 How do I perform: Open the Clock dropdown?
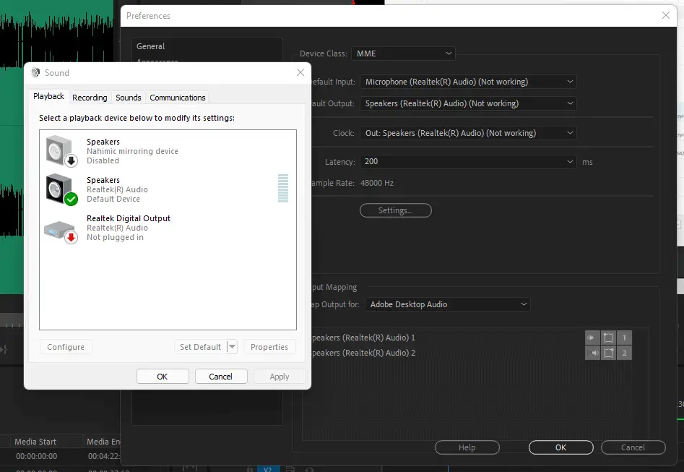468,133
